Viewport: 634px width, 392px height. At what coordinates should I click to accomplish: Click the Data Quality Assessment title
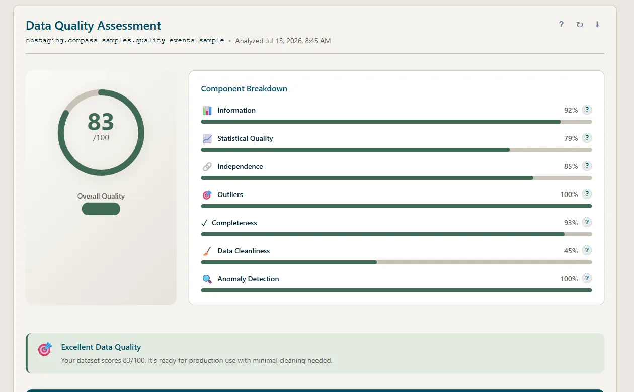94,26
